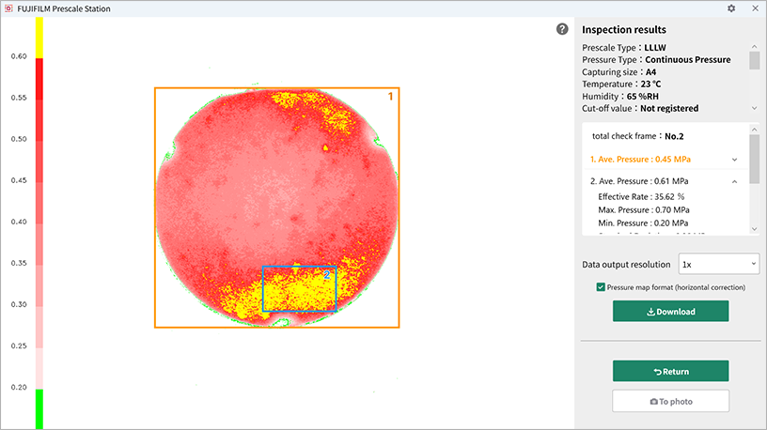767x430 pixels.
Task: Toggle Pressure map format checkbox
Action: tap(601, 286)
